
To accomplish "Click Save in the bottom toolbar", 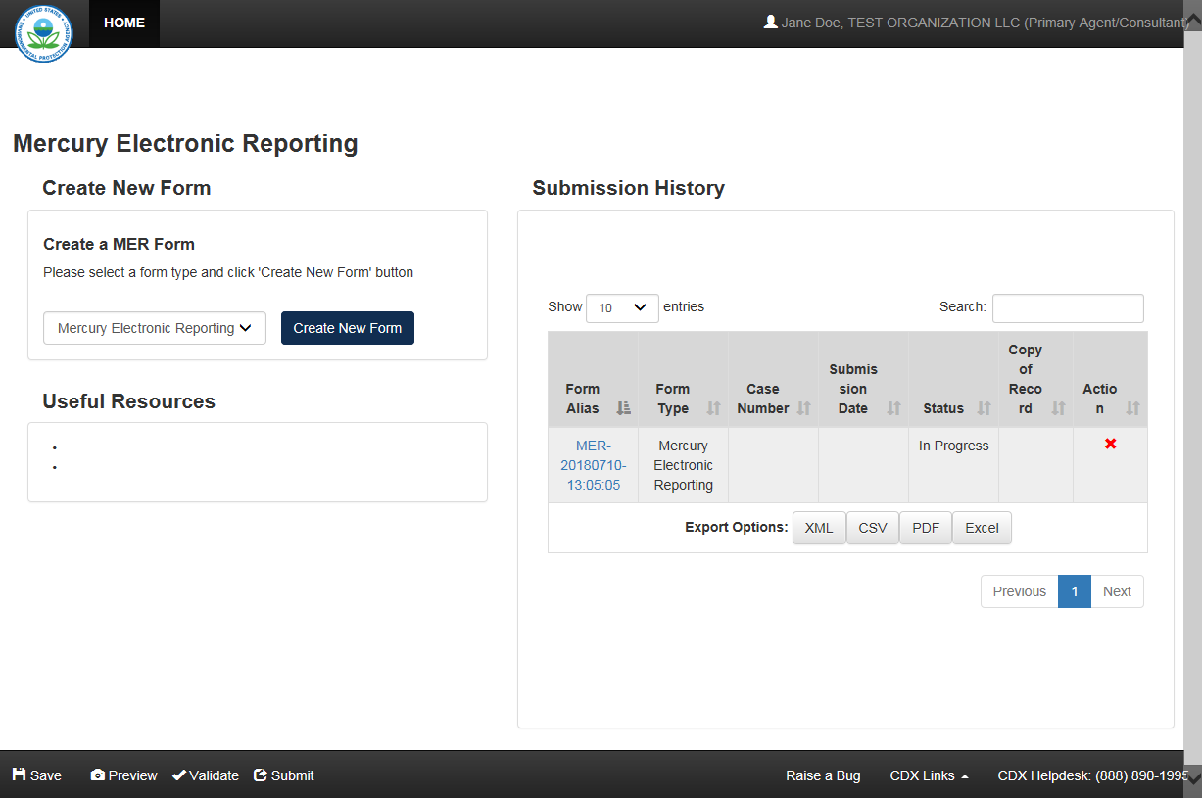I will pyautogui.click(x=37, y=775).
